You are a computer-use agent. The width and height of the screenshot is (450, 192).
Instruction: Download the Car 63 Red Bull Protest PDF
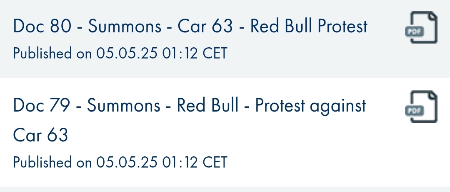tap(421, 27)
